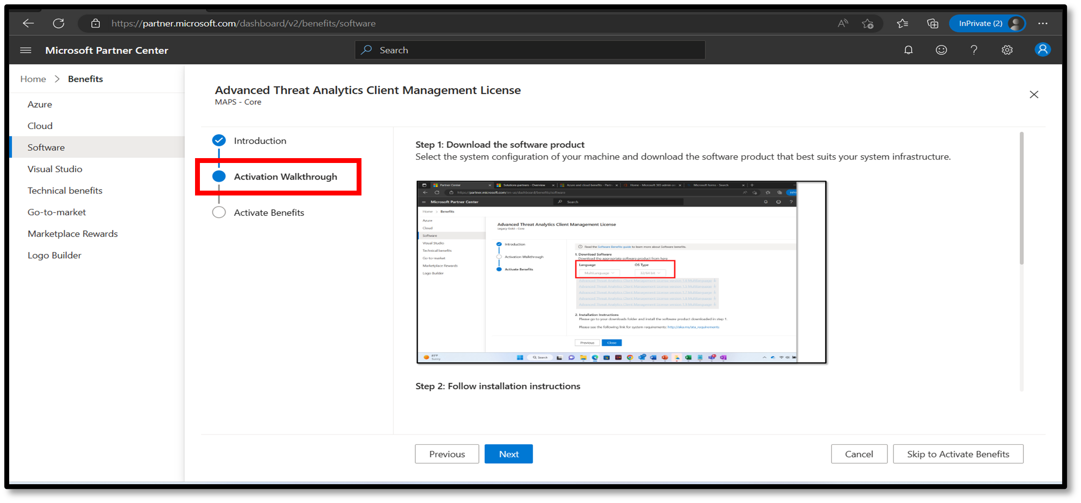Viewport: 1081px width, 503px height.
Task: Select Benefits in the breadcrumb
Action: [x=85, y=79]
